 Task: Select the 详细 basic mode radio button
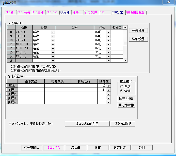(122, 91)
